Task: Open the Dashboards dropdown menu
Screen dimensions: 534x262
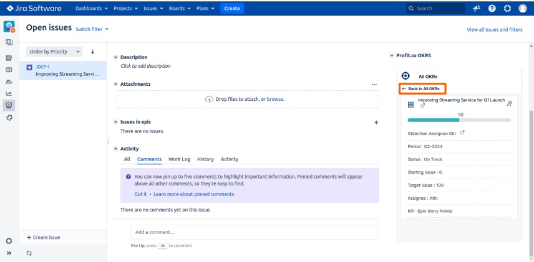Action: (x=92, y=9)
